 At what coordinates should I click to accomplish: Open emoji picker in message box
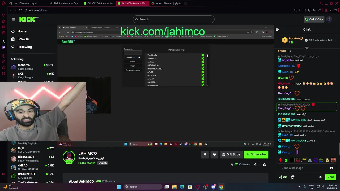coord(331,168)
